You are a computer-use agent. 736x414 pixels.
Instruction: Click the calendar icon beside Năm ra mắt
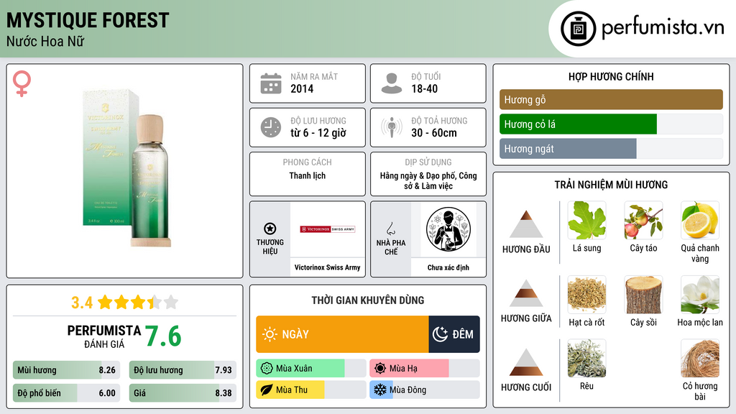click(271, 83)
